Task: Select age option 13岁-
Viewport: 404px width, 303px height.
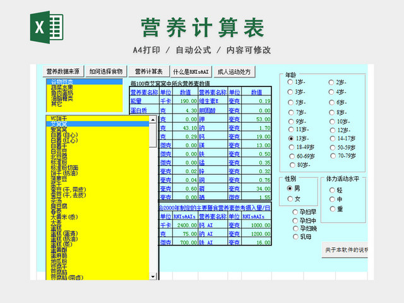Action: (x=291, y=139)
